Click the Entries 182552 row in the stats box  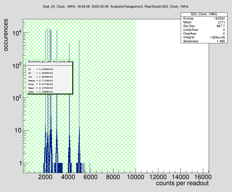point(204,18)
